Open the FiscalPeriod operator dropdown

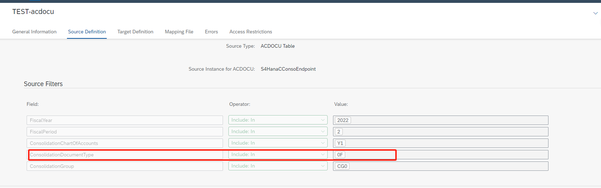(x=278, y=131)
